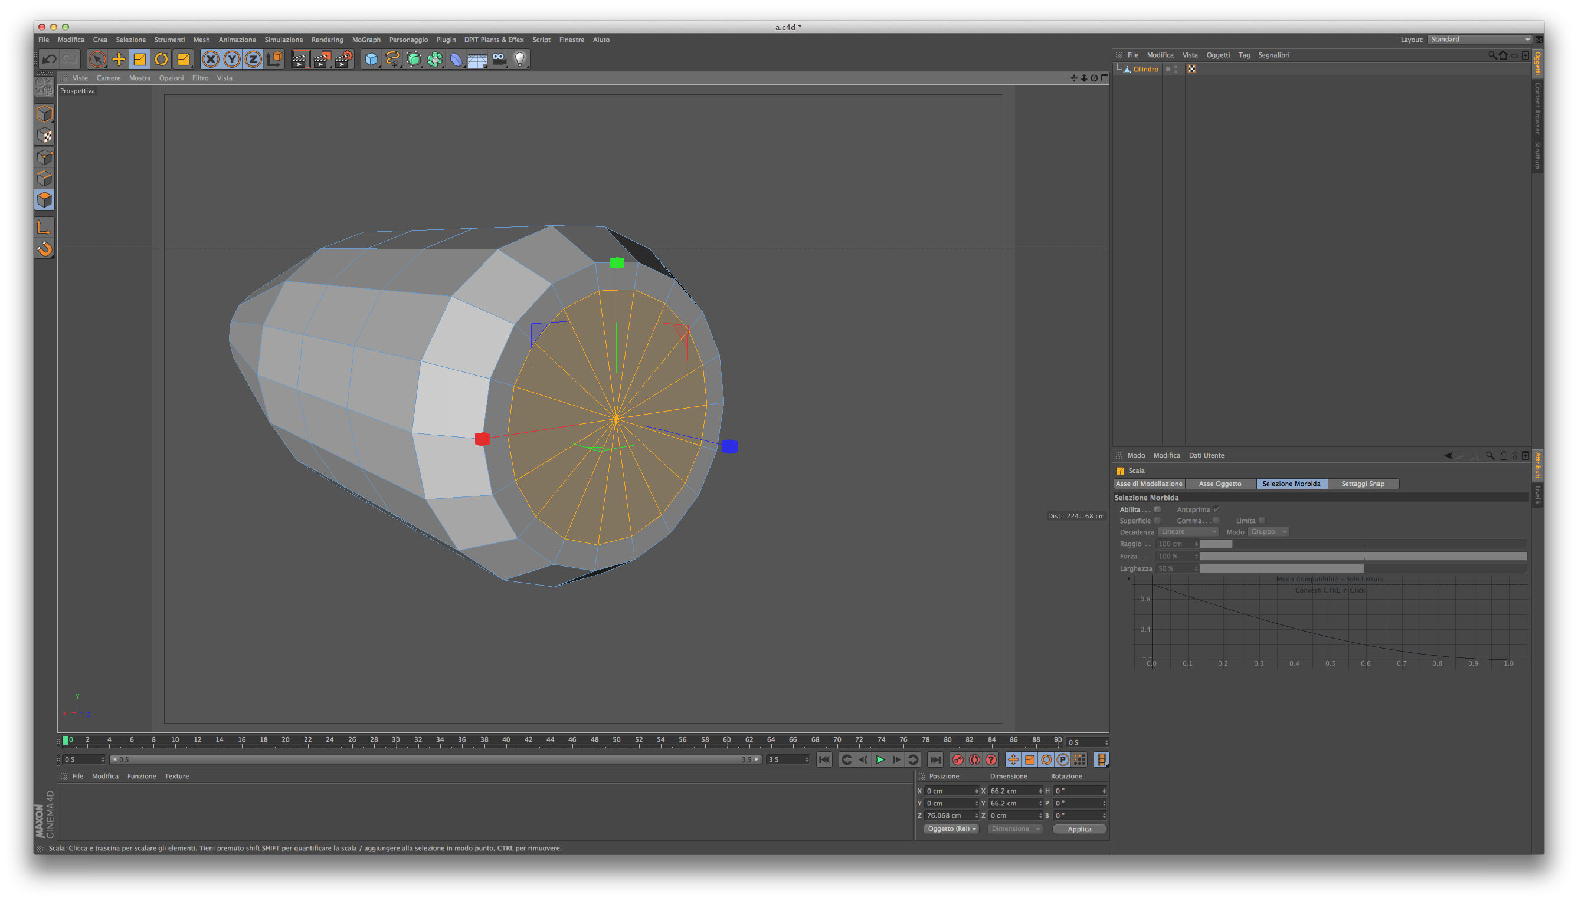Open the Oggetto (Rel) dropdown
Viewport: 1578px width, 901px height.
click(951, 828)
